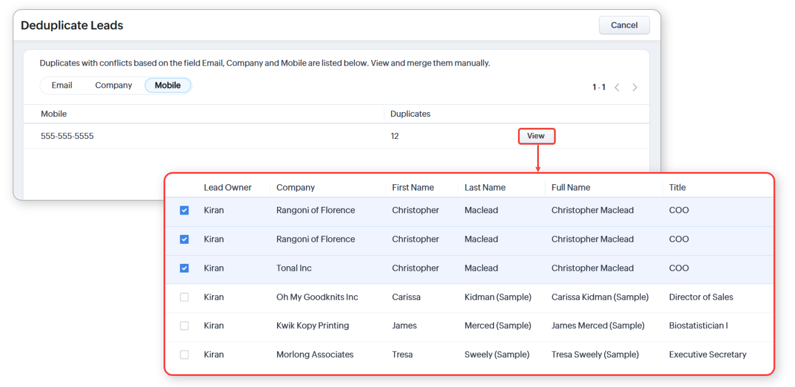Click the Lead Owner column header
795x387 pixels.
[228, 187]
